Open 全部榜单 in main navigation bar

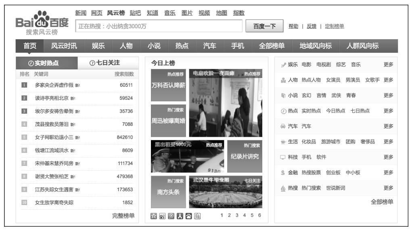272,46
